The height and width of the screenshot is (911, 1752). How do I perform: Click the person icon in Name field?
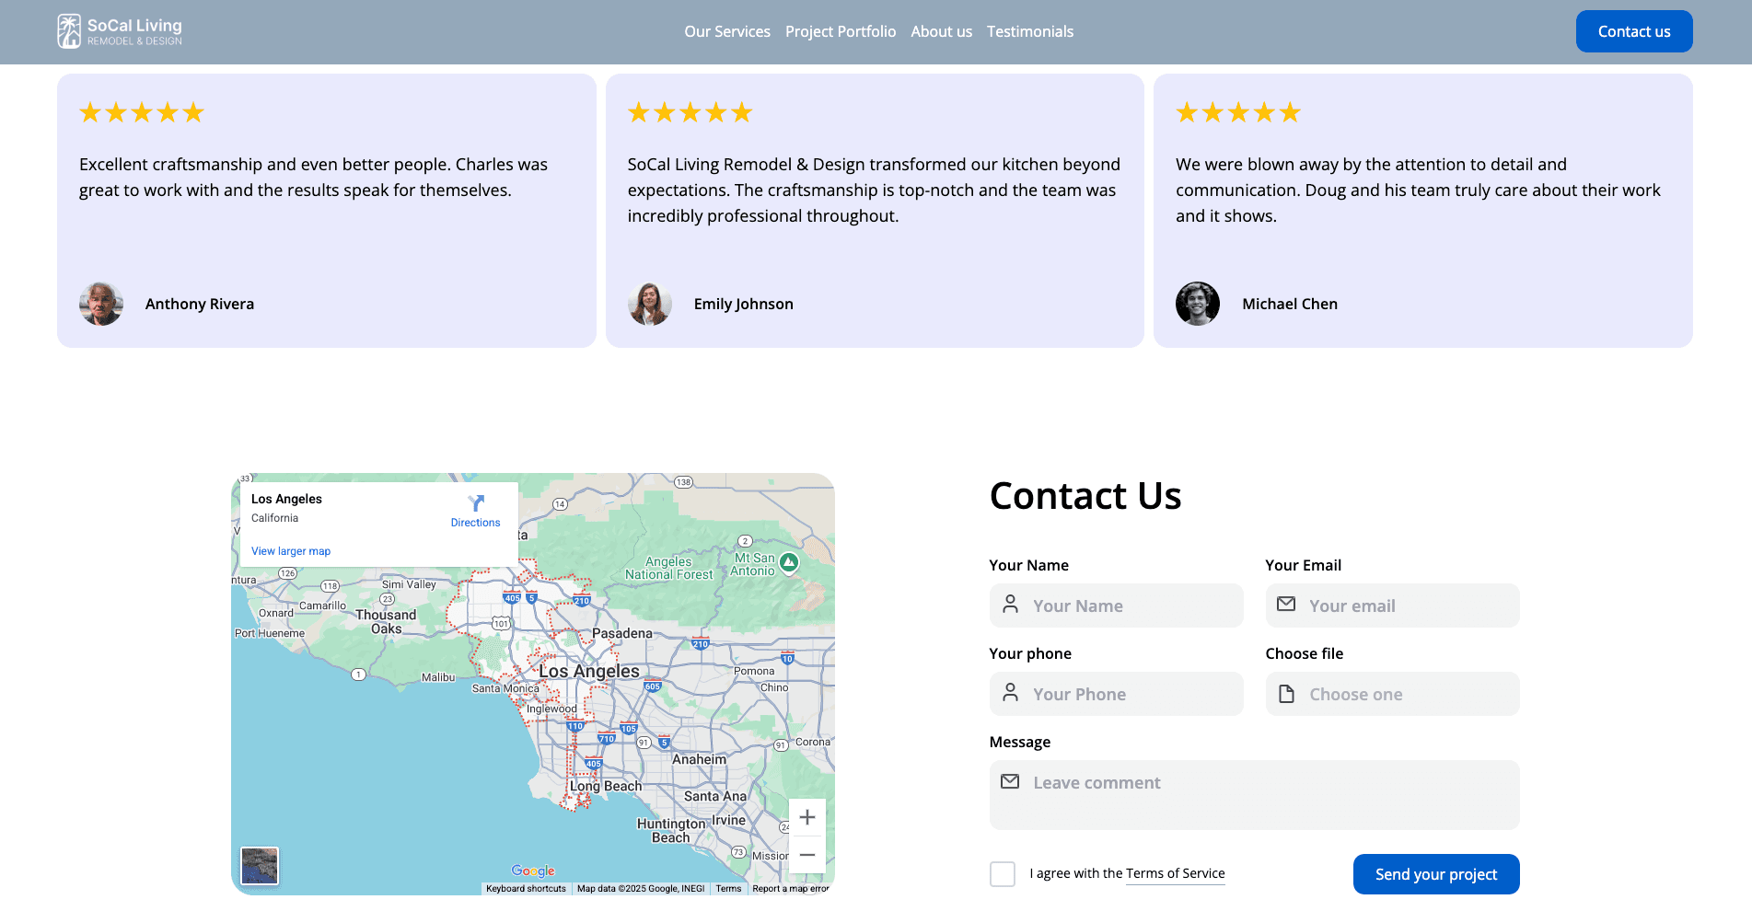pos(1010,605)
